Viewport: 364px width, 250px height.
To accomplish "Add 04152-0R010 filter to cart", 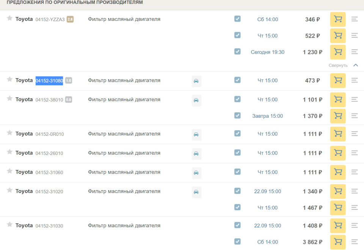I will [x=338, y=134].
